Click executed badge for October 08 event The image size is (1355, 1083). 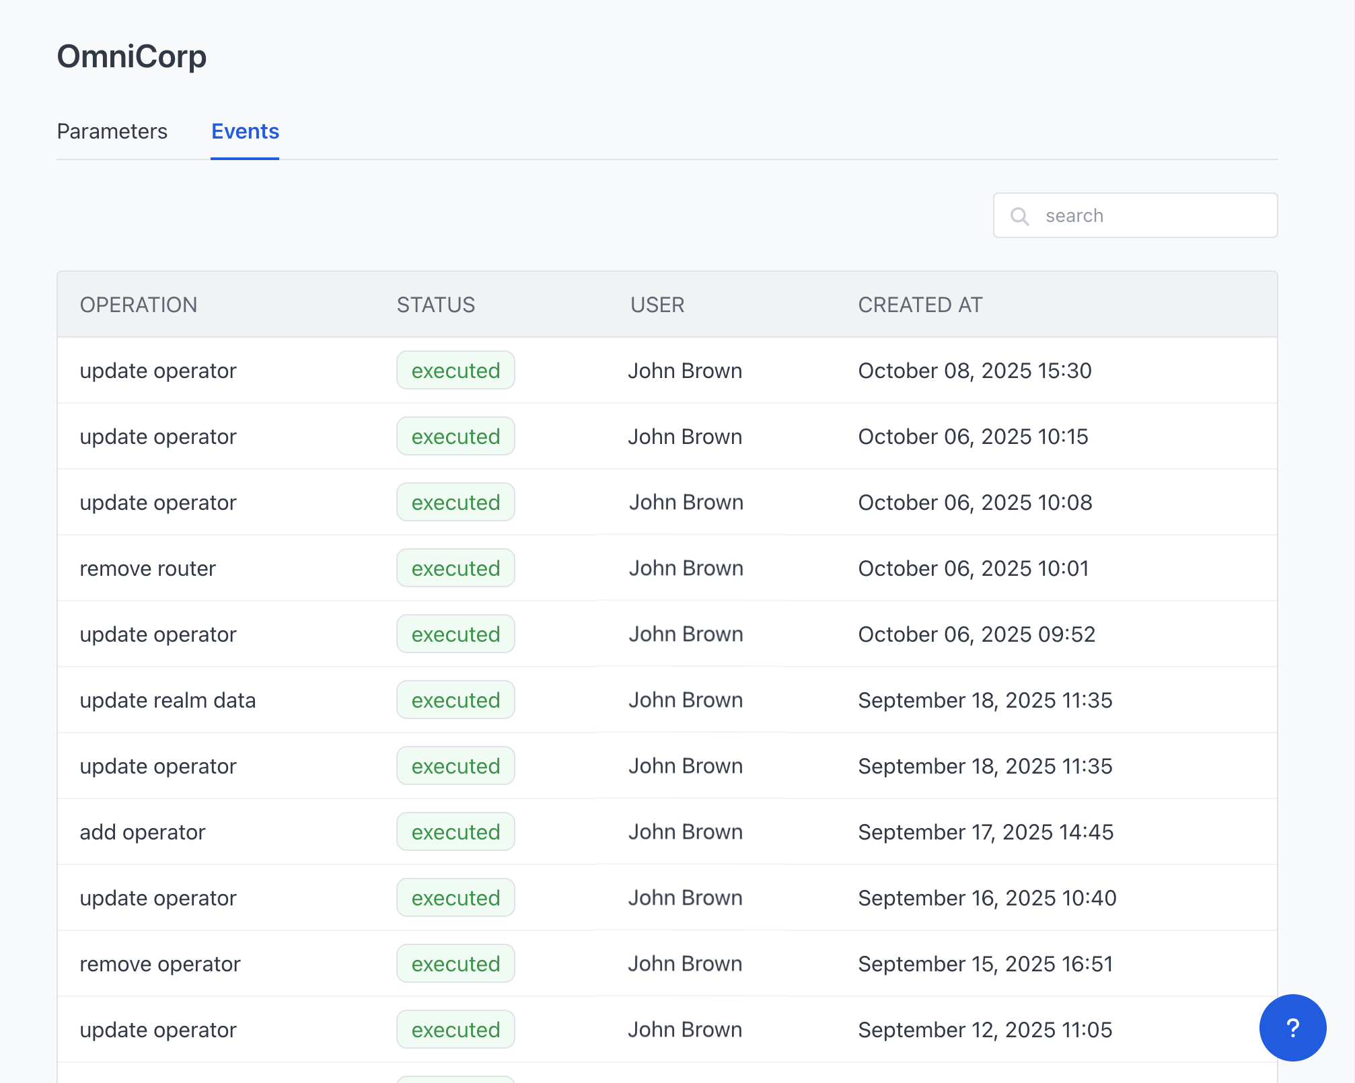[455, 371]
